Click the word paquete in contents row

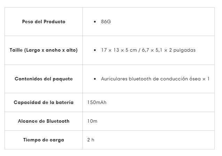pos(63,79)
